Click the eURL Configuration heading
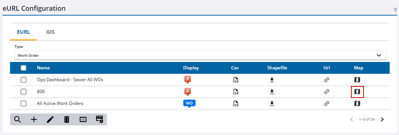Screen dimensions: 399x135 point(34,9)
